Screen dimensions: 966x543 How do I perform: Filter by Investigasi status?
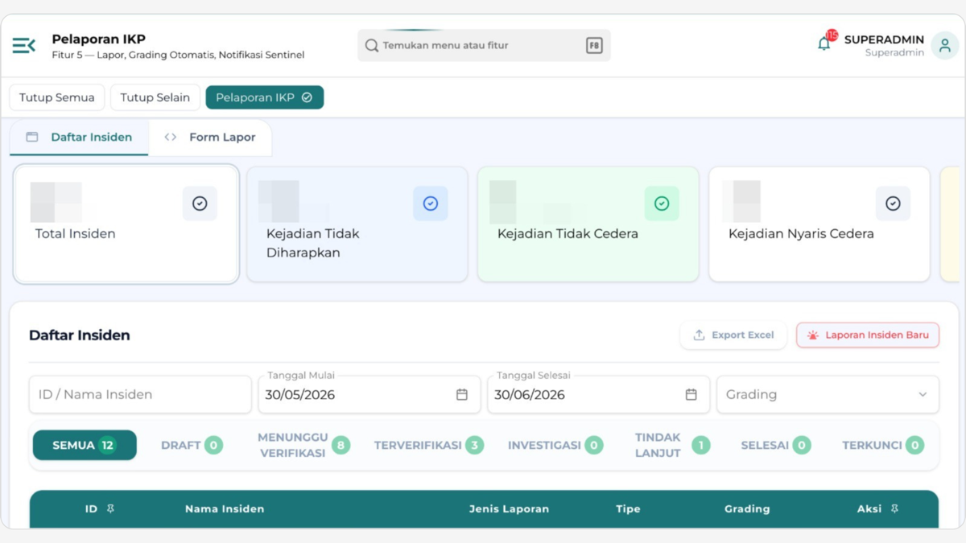pyautogui.click(x=555, y=446)
